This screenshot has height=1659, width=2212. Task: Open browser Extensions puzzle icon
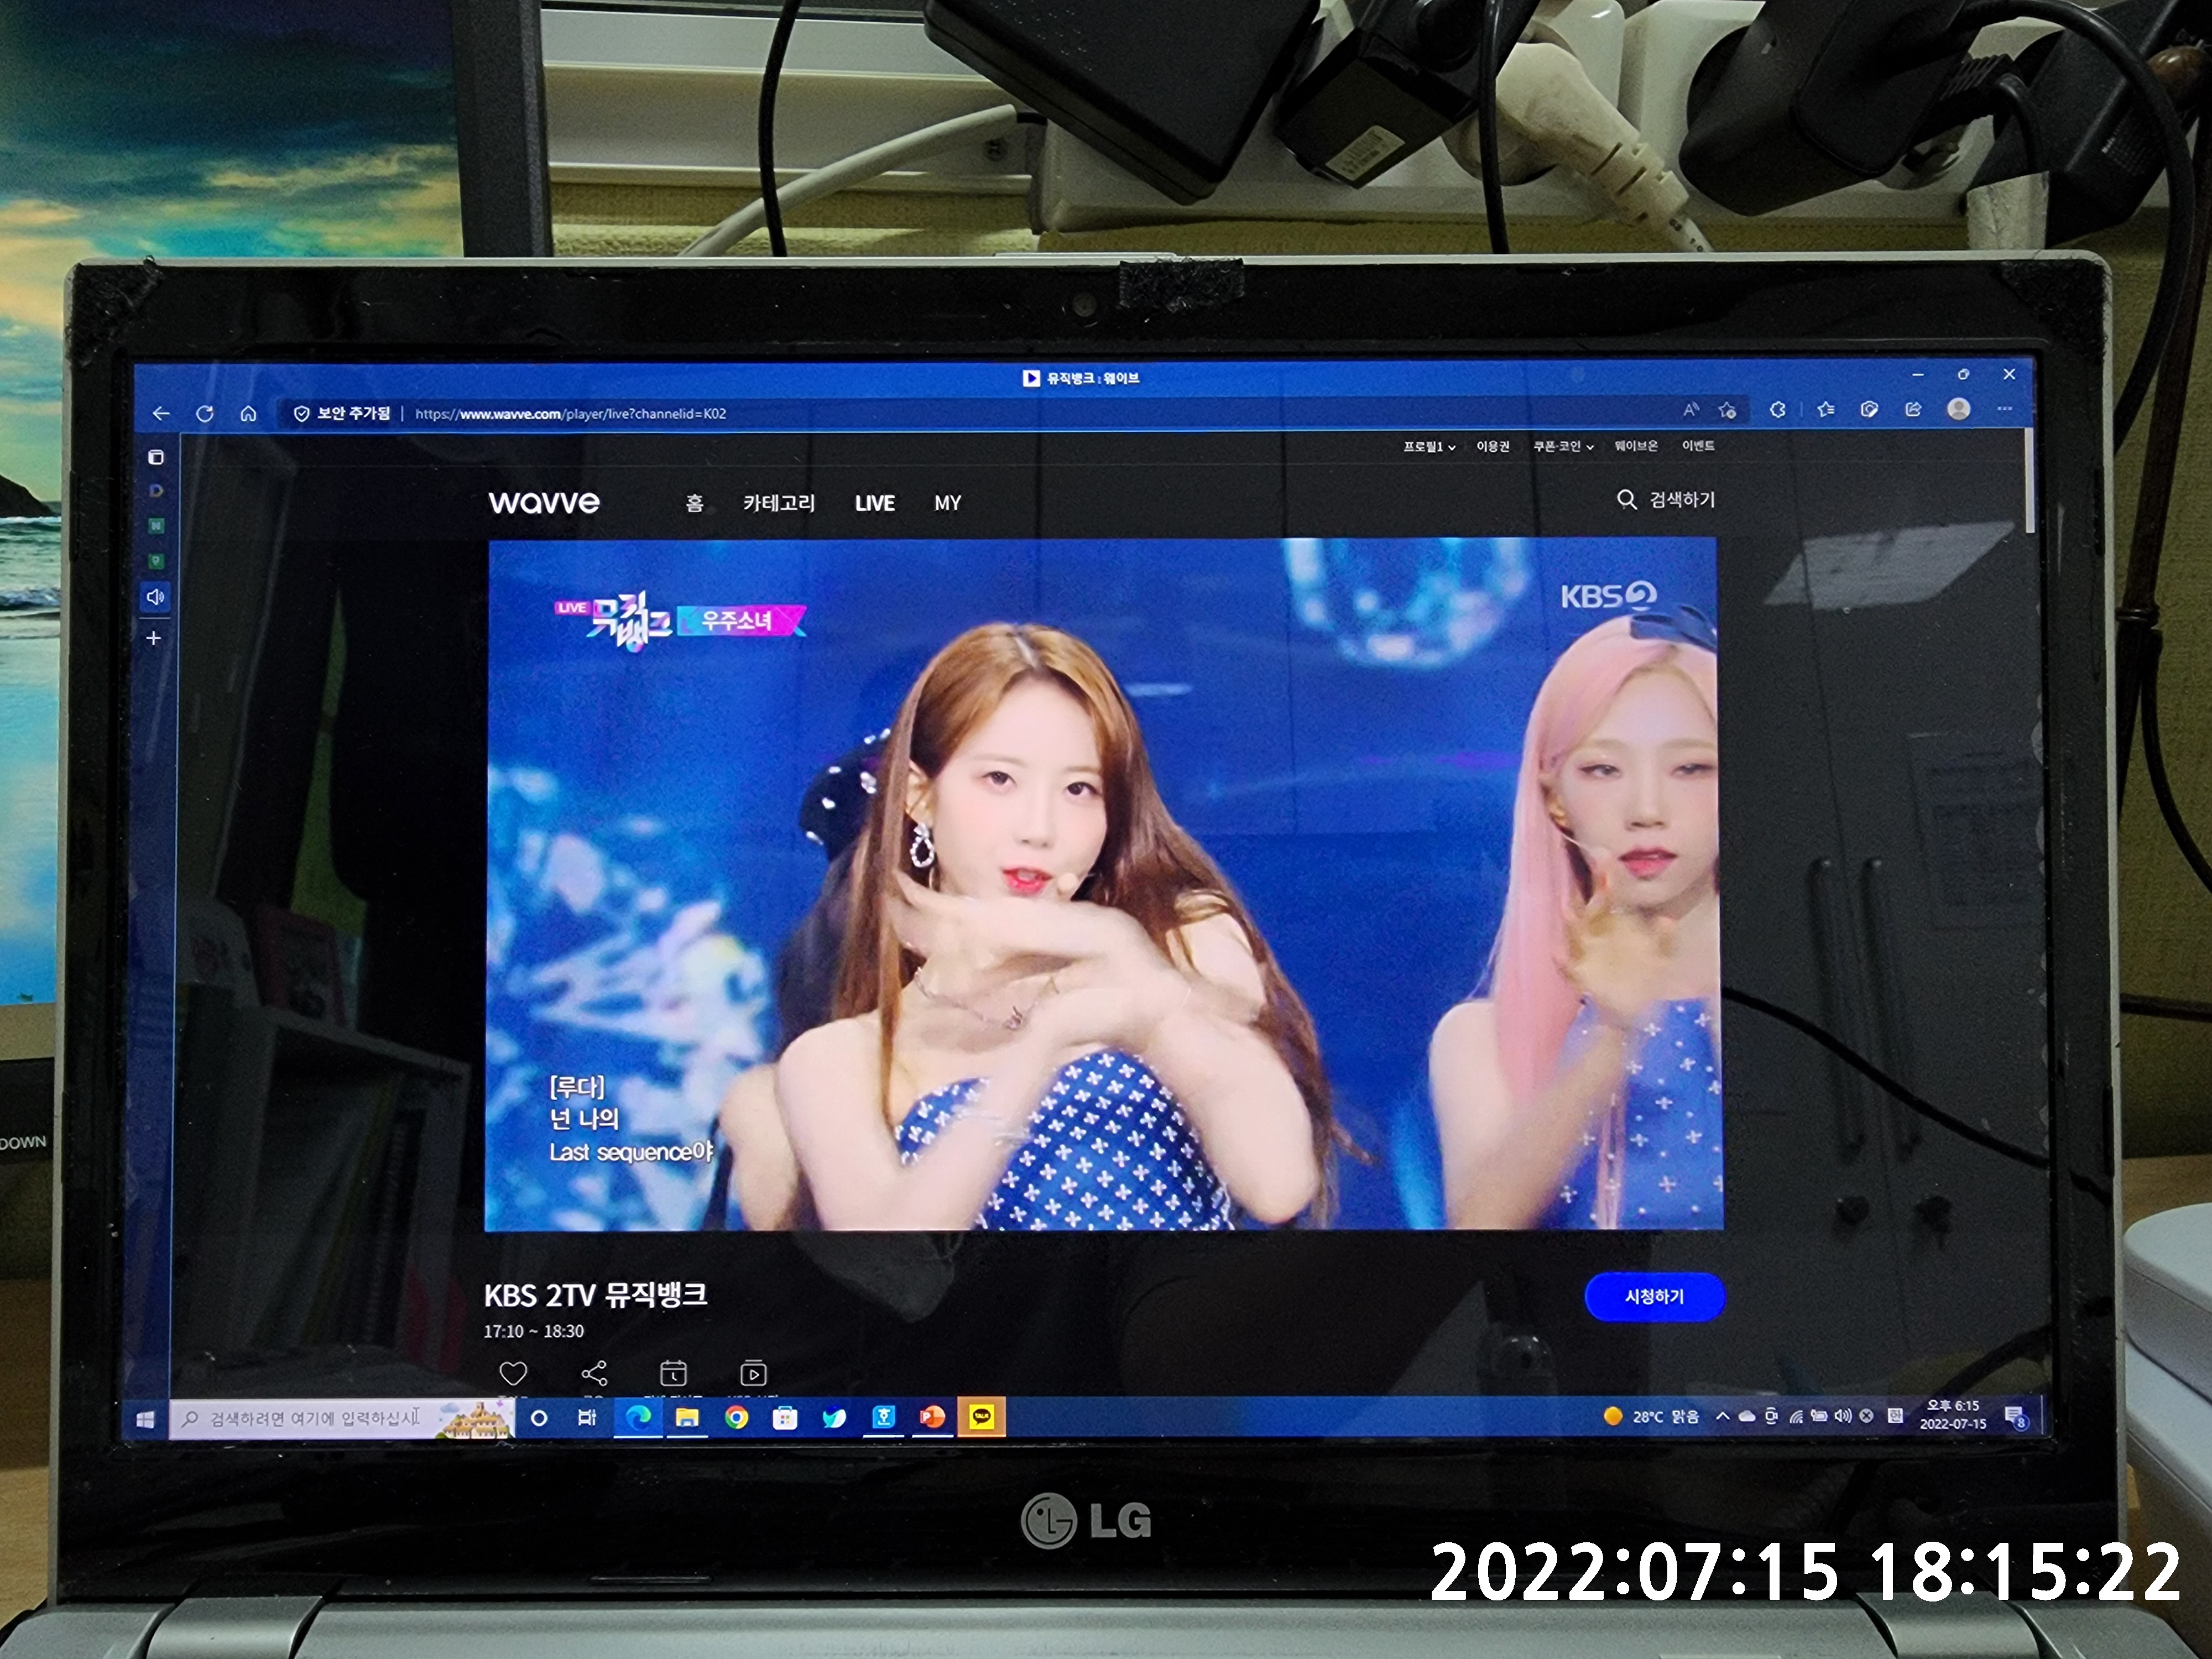tap(1777, 409)
